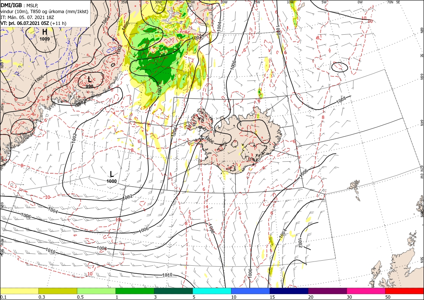This screenshot has width=424, height=300.
Task: Click the legend value '0.3'
Action: point(42,297)
